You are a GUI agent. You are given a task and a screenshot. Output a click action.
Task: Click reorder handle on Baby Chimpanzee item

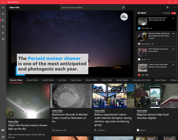click(x=173, y=34)
